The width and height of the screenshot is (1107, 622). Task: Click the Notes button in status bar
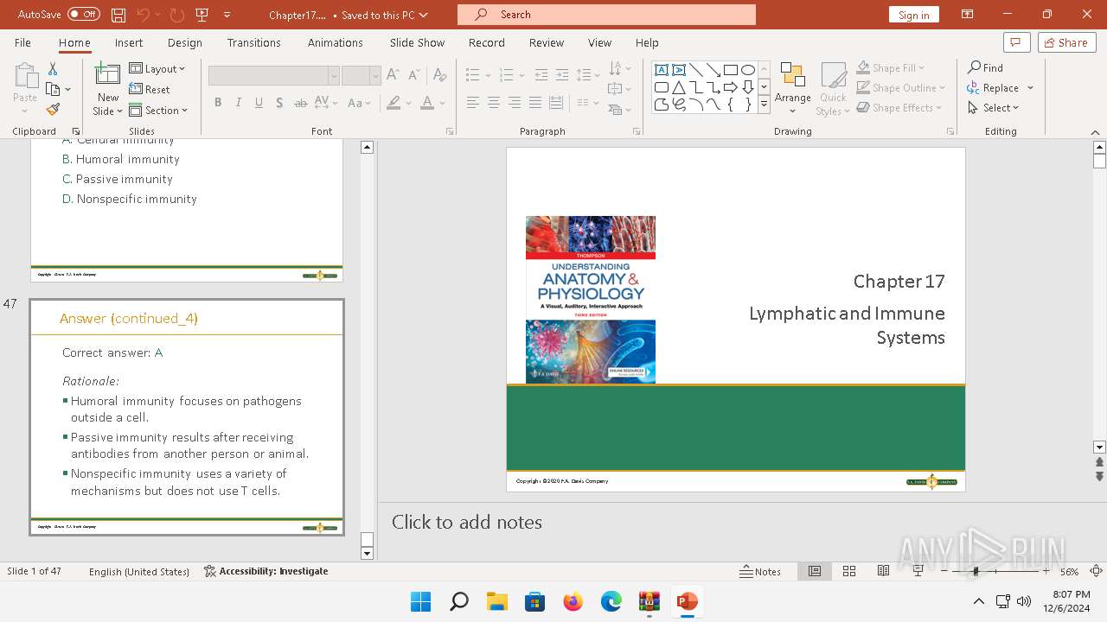[x=760, y=571]
